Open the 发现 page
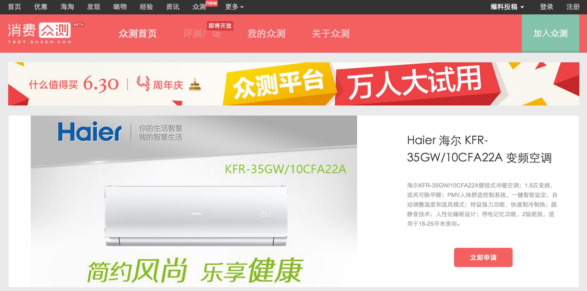Viewport: 587px width, 291px height. click(94, 7)
